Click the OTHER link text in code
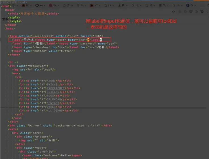Screen dimensions: 209x159 (x=51, y=107)
